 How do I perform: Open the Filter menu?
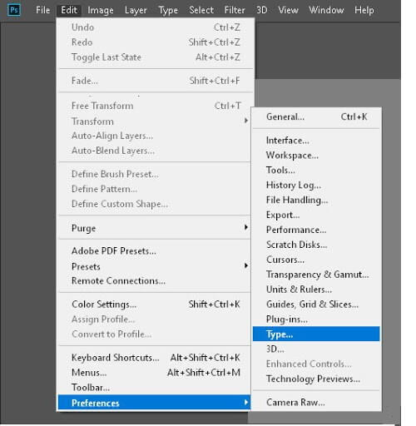tap(235, 10)
